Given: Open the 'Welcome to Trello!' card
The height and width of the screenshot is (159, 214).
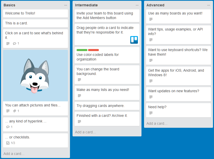Looking at the screenshot, I should click(x=35, y=13).
